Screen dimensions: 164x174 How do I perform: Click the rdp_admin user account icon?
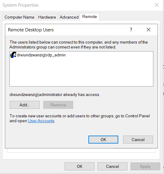pos(13,55)
